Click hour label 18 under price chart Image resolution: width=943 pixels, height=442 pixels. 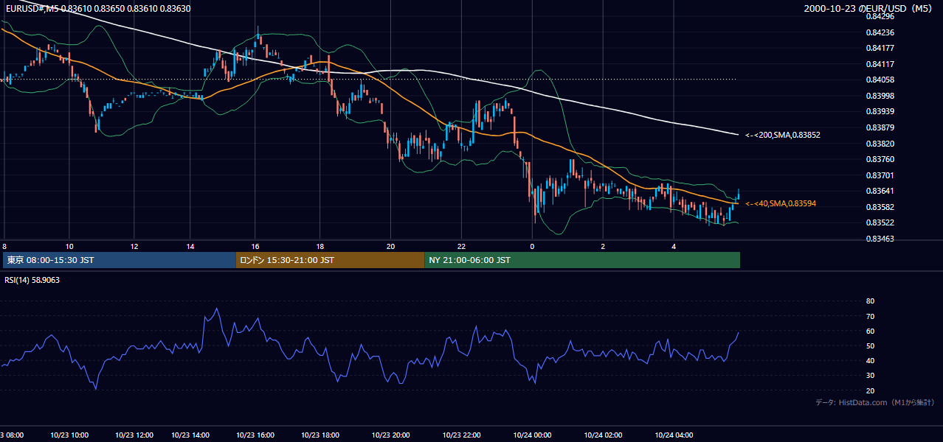coord(320,246)
